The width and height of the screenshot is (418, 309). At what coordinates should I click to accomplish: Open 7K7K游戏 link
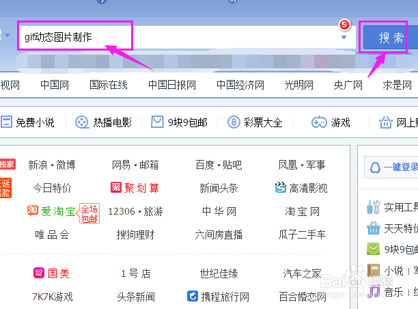point(52,297)
